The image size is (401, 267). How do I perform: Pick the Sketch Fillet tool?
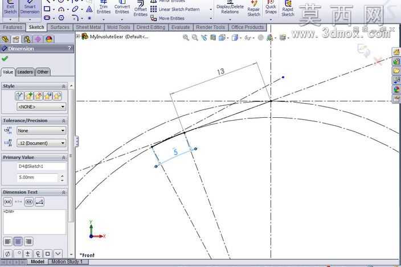(x=75, y=18)
